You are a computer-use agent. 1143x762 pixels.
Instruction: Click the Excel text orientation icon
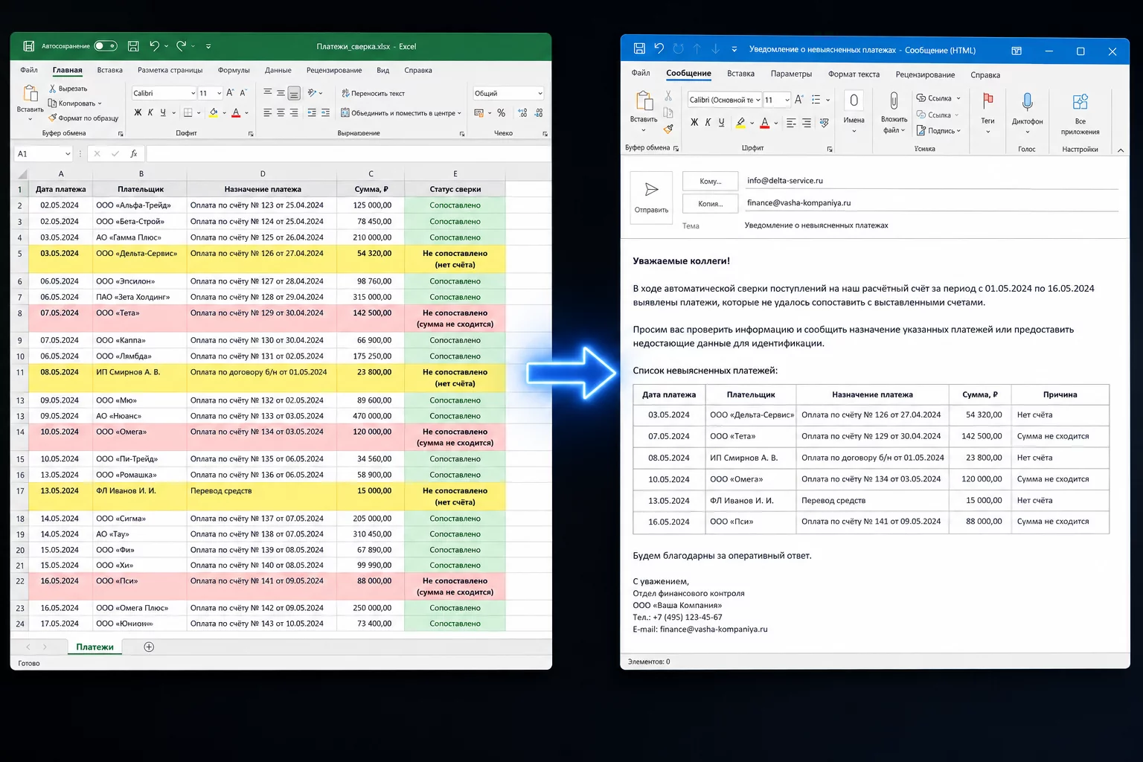click(313, 93)
